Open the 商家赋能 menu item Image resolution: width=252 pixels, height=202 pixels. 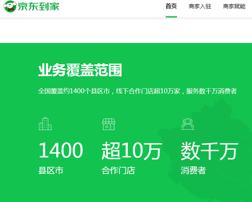tap(234, 6)
